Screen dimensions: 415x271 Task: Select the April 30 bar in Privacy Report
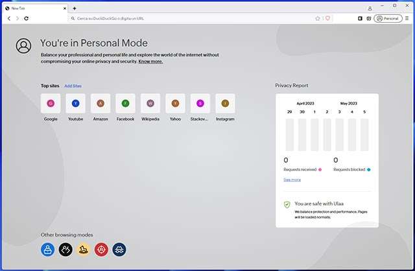pyautogui.click(x=302, y=135)
